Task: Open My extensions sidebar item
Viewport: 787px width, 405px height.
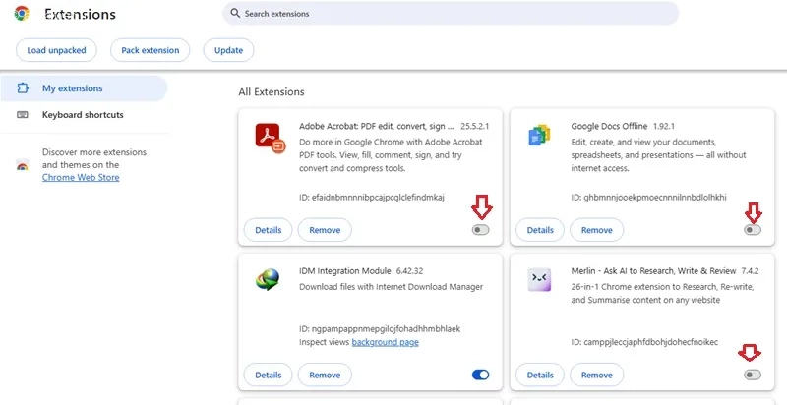Action: tap(84, 88)
